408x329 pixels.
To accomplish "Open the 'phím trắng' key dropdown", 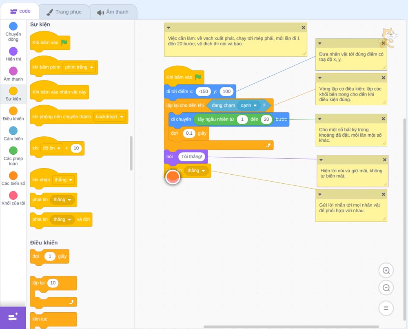I will (x=79, y=67).
